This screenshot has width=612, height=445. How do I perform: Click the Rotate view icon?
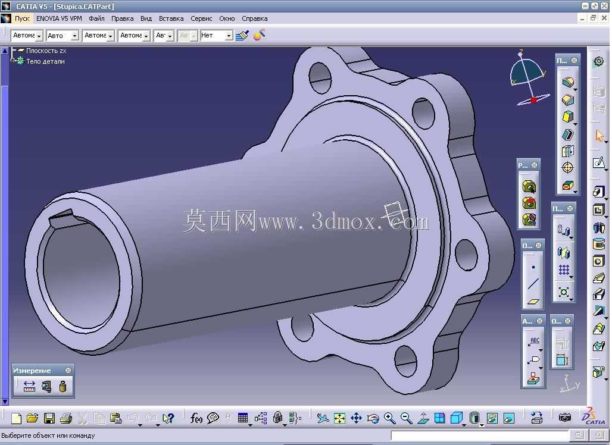(373, 418)
